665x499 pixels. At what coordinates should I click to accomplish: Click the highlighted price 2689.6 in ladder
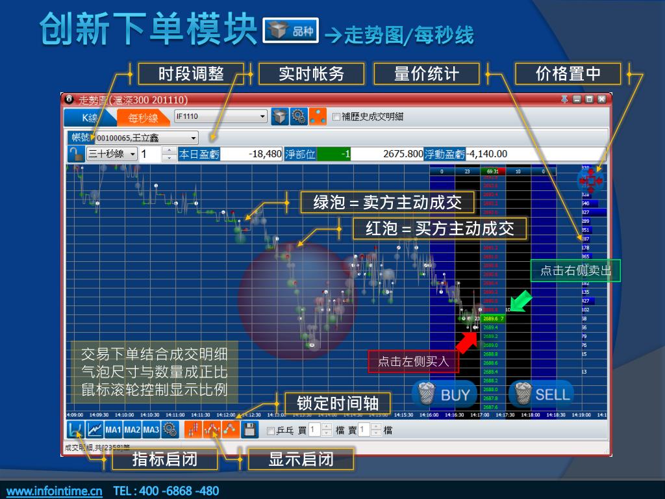pyautogui.click(x=493, y=318)
